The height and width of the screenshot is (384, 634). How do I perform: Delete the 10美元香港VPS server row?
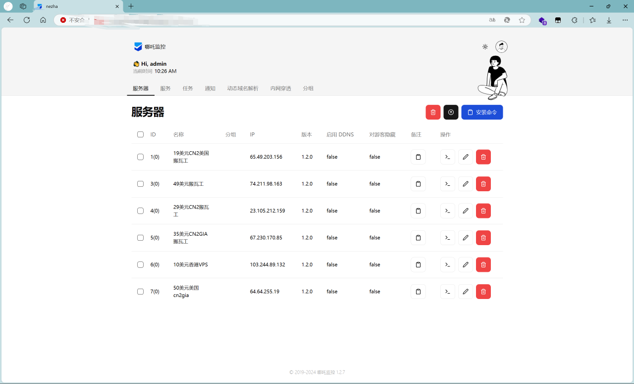pos(483,264)
